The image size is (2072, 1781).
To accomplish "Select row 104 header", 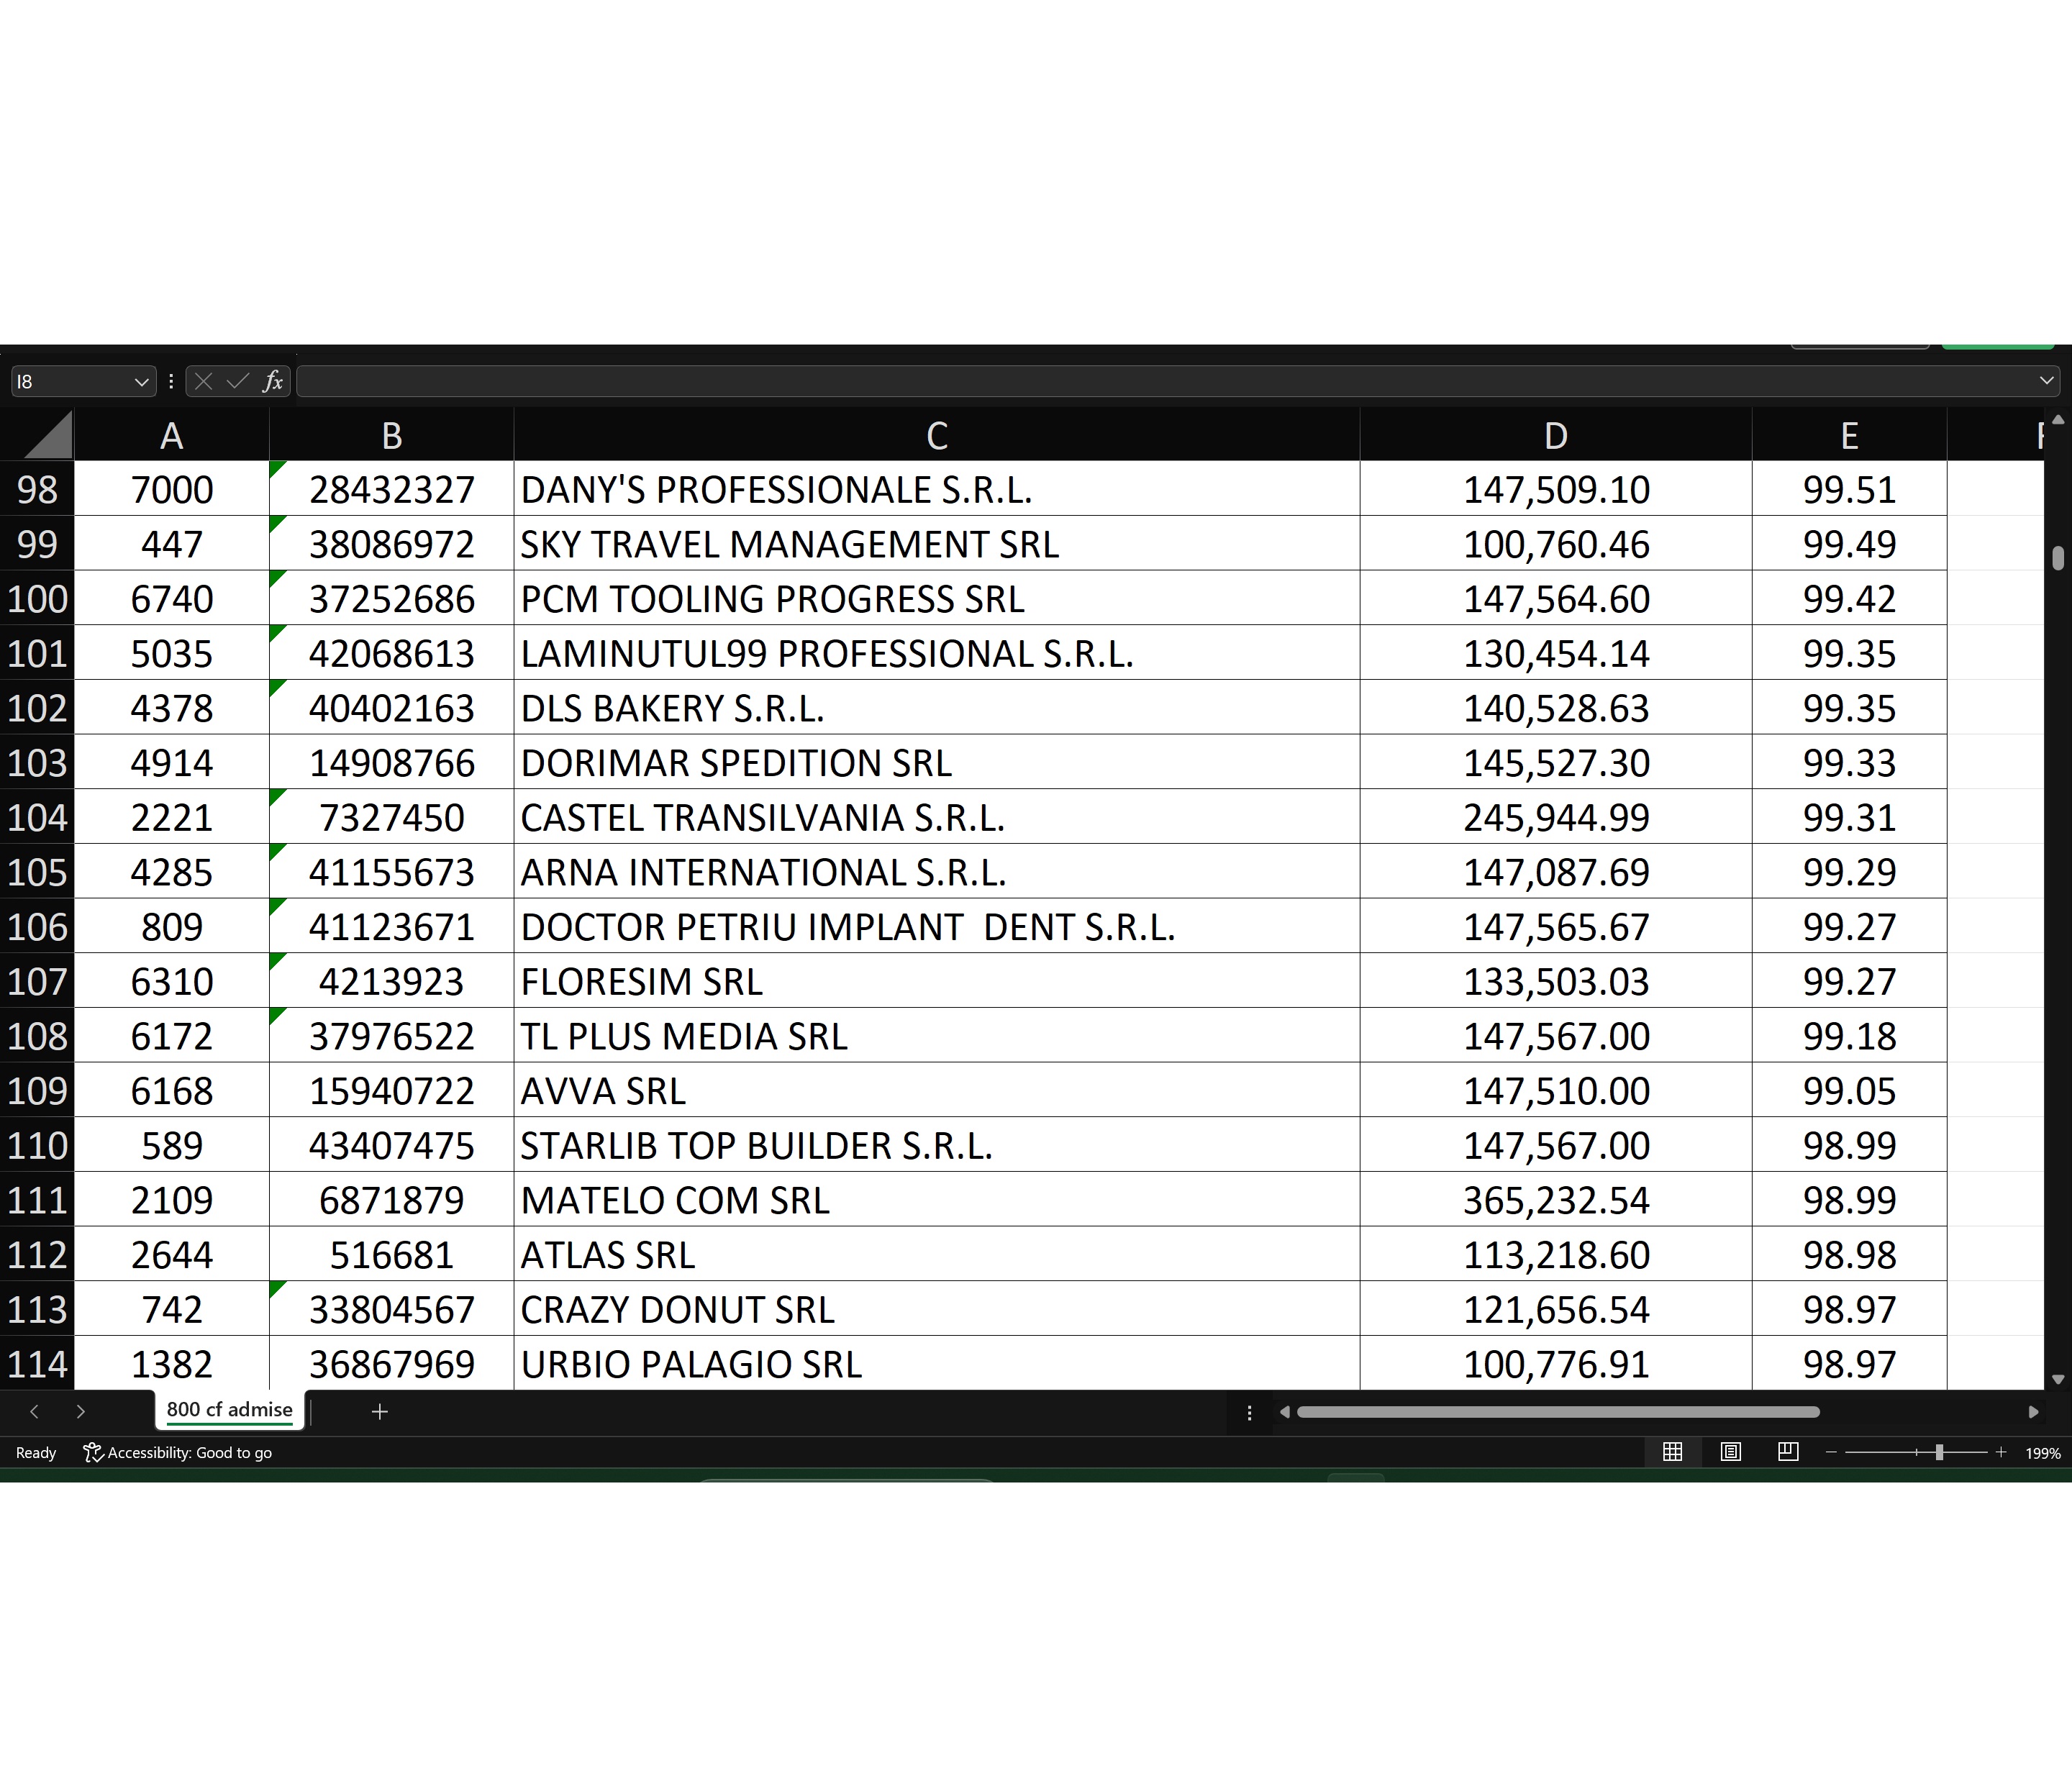I will pos(37,817).
